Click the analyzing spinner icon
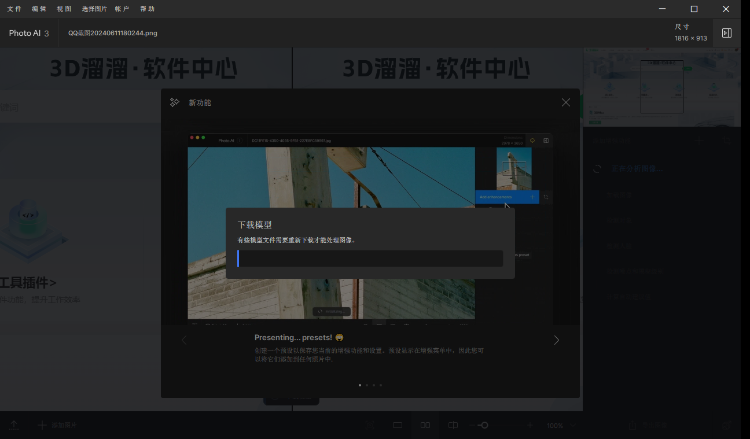Screen dimensions: 750x439 coord(597,169)
